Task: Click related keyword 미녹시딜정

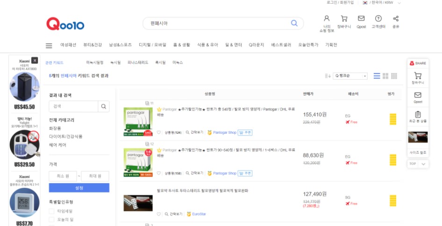Action: click(x=95, y=63)
